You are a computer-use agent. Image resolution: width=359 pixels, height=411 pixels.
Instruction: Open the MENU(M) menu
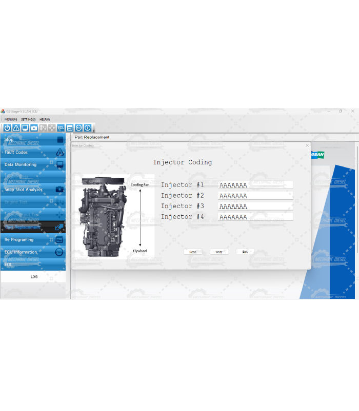[11, 119]
